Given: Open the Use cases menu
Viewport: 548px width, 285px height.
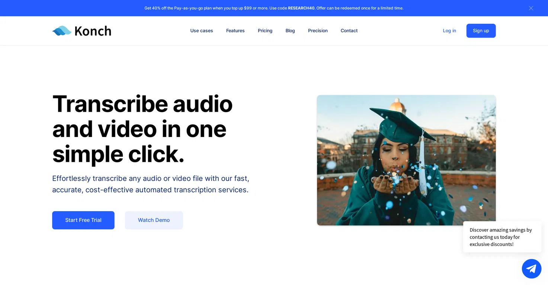Looking at the screenshot, I should [x=202, y=31].
